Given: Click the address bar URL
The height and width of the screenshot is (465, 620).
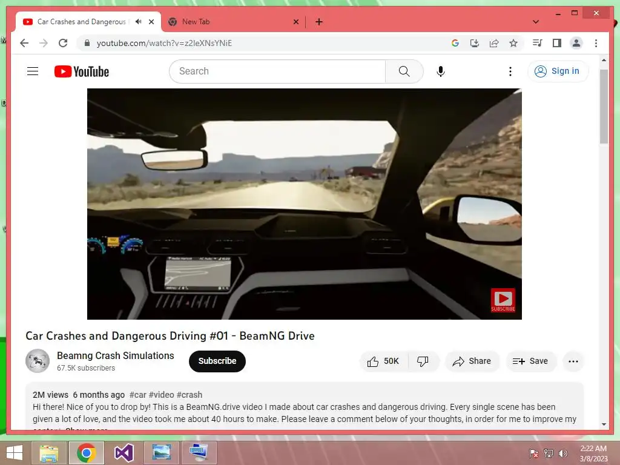Looking at the screenshot, I should [165, 43].
